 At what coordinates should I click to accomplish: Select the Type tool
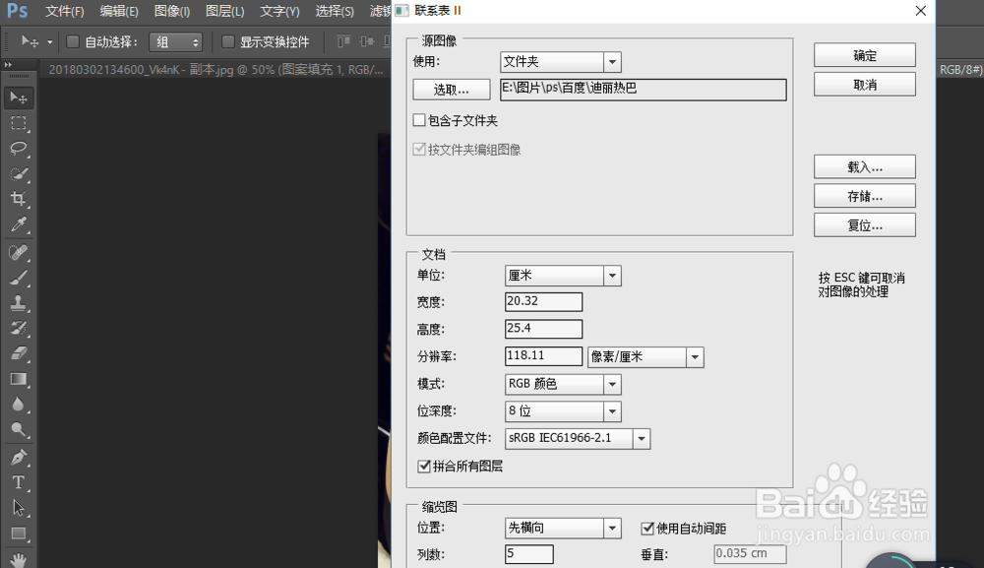pyautogui.click(x=18, y=481)
